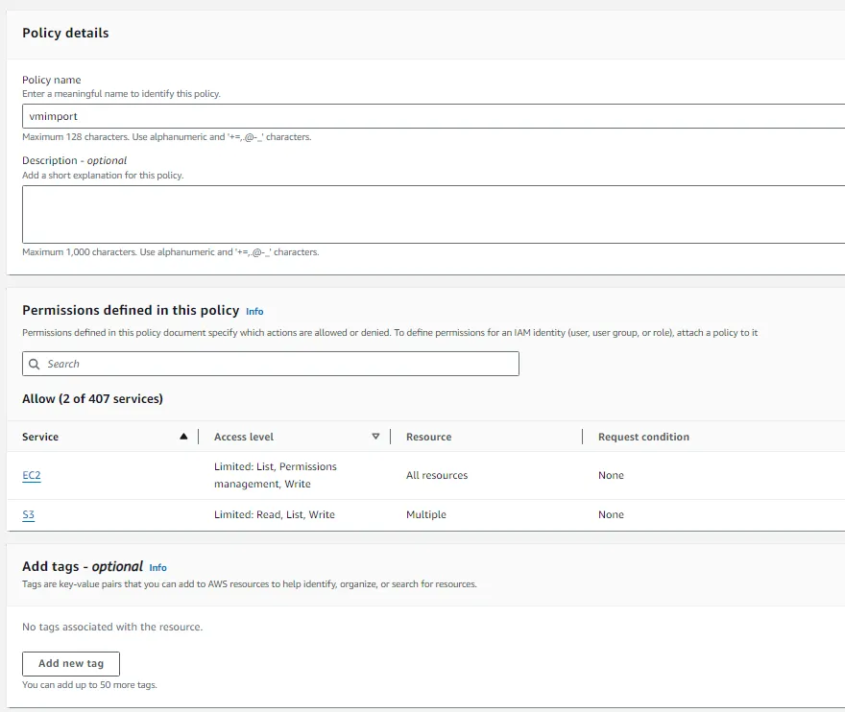Focus the Policy name field containing vmimport

432,116
